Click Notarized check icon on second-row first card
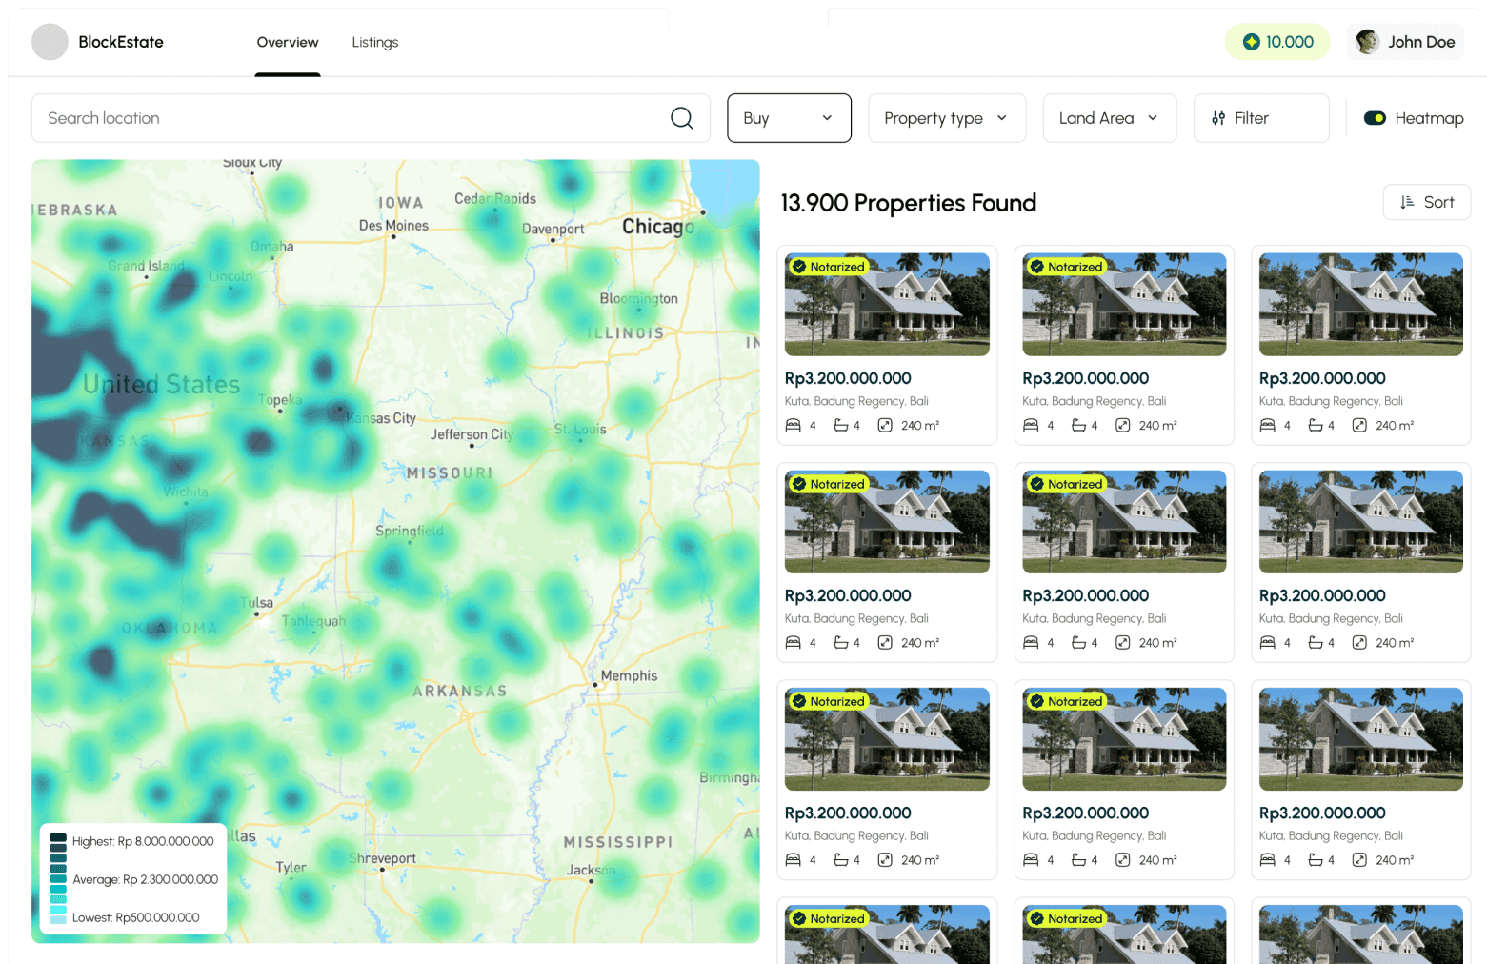The image size is (1487, 964). click(x=799, y=484)
